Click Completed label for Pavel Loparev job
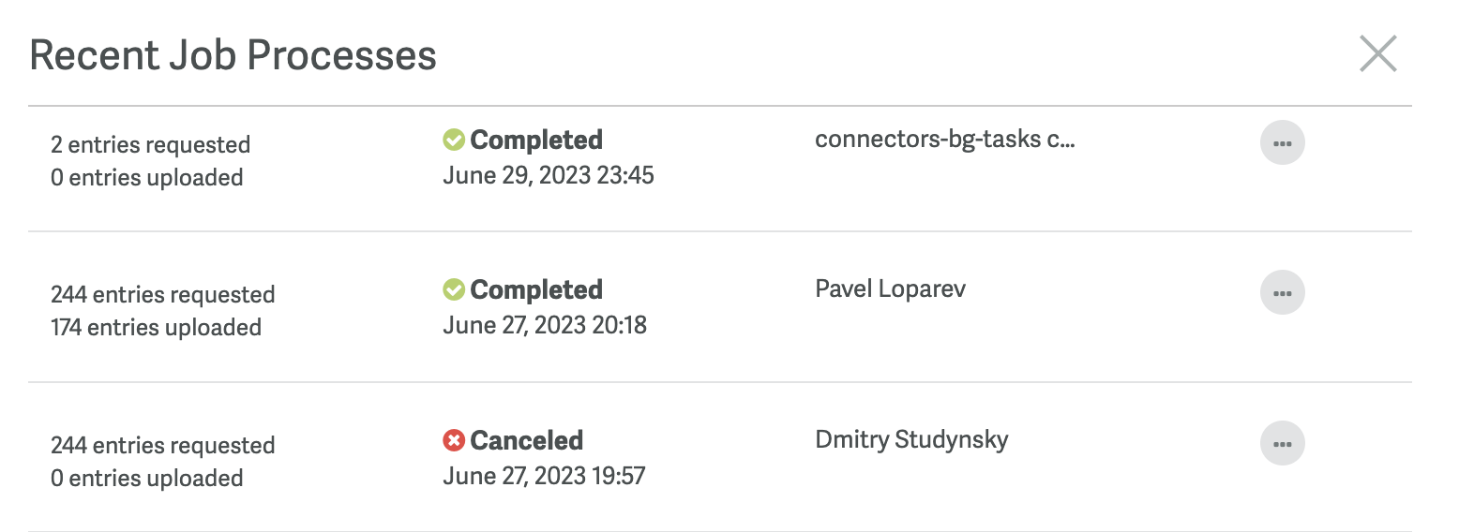The width and height of the screenshot is (1459, 532). [536, 290]
